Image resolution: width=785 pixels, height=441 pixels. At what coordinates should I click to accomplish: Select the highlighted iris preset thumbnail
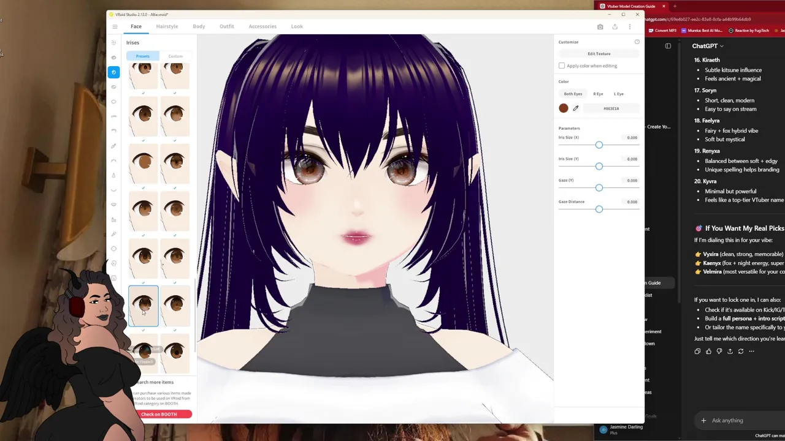(143, 306)
